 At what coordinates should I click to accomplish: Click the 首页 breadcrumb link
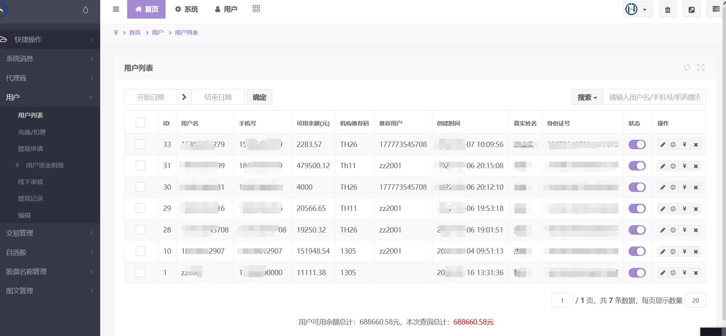coord(135,33)
